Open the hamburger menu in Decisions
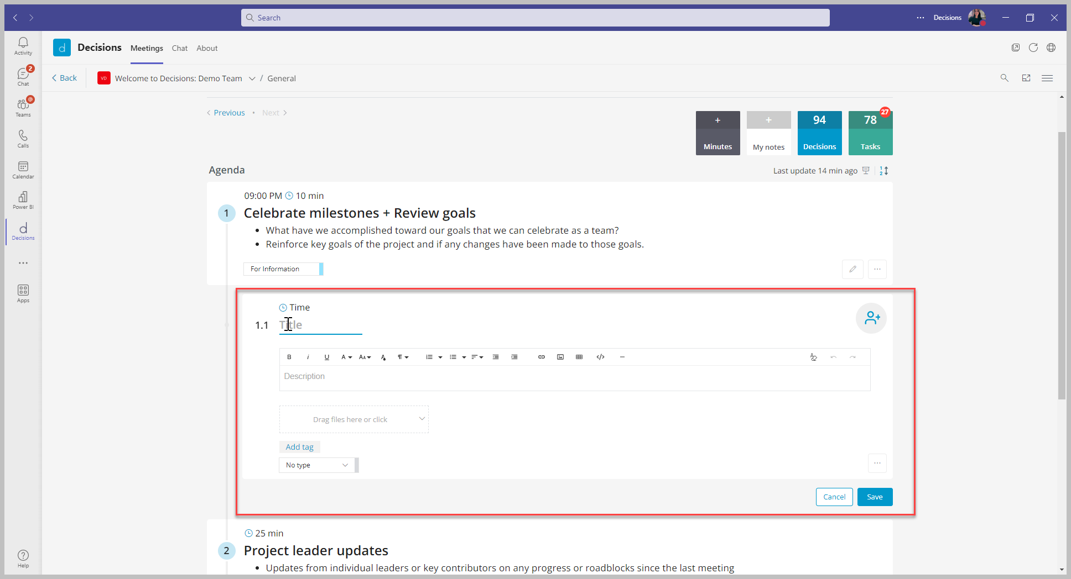Viewport: 1071px width, 579px height. coord(1047,78)
